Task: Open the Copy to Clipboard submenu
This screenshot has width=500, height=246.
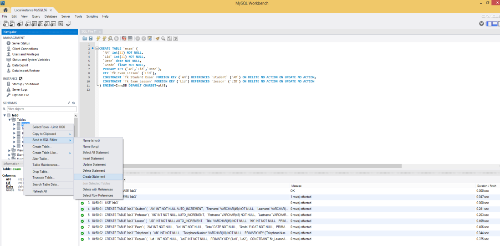Action: tap(49, 133)
